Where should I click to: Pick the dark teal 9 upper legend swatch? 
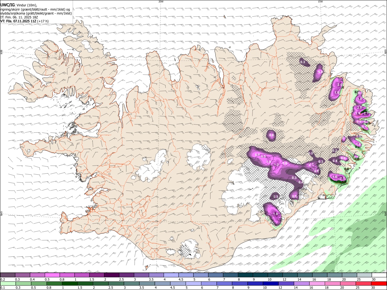260,275
